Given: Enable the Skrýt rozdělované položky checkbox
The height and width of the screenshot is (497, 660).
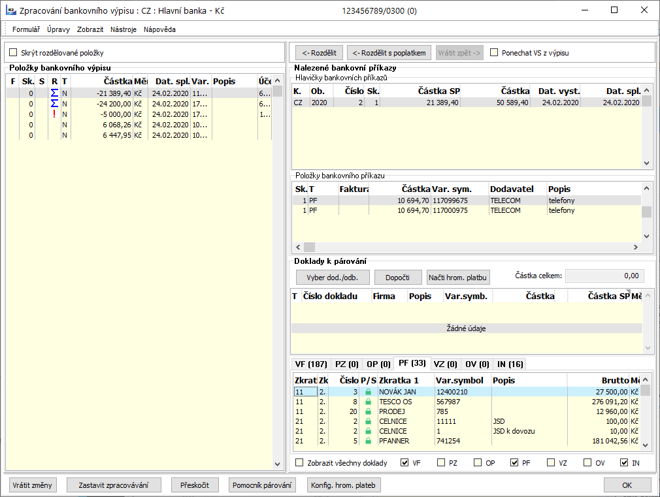Looking at the screenshot, I should pyautogui.click(x=13, y=53).
